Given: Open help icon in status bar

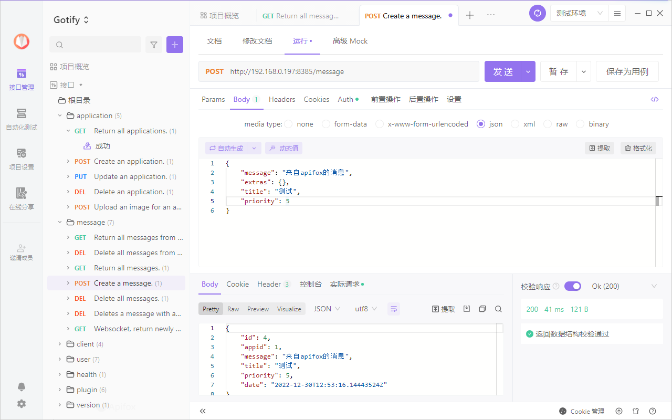Looking at the screenshot, I should pyautogui.click(x=653, y=411).
